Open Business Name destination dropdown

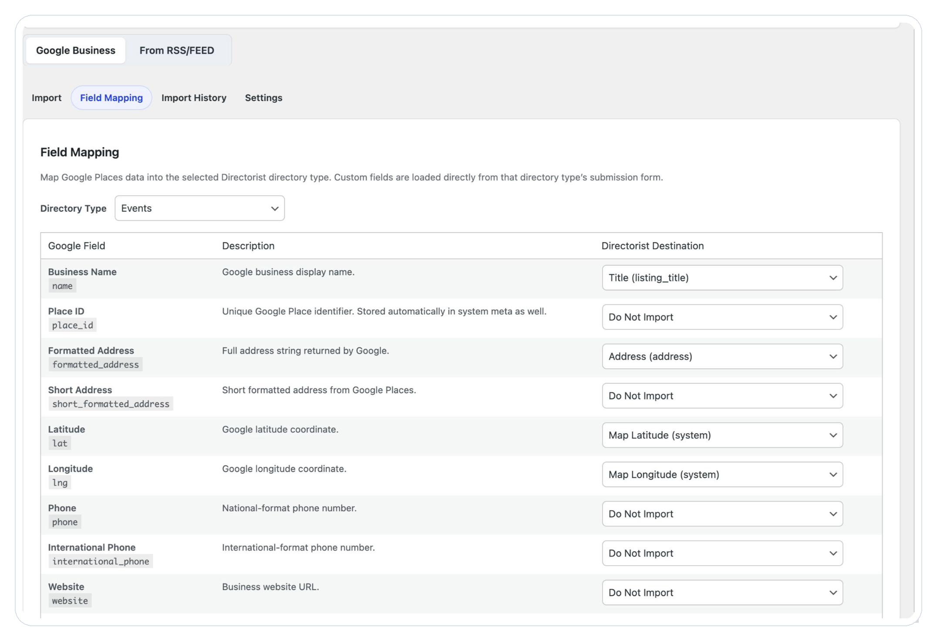722,278
